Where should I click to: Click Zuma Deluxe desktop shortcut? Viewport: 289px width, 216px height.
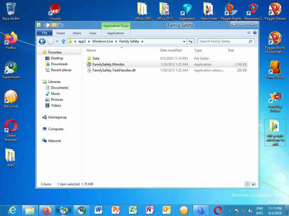click(275, 70)
